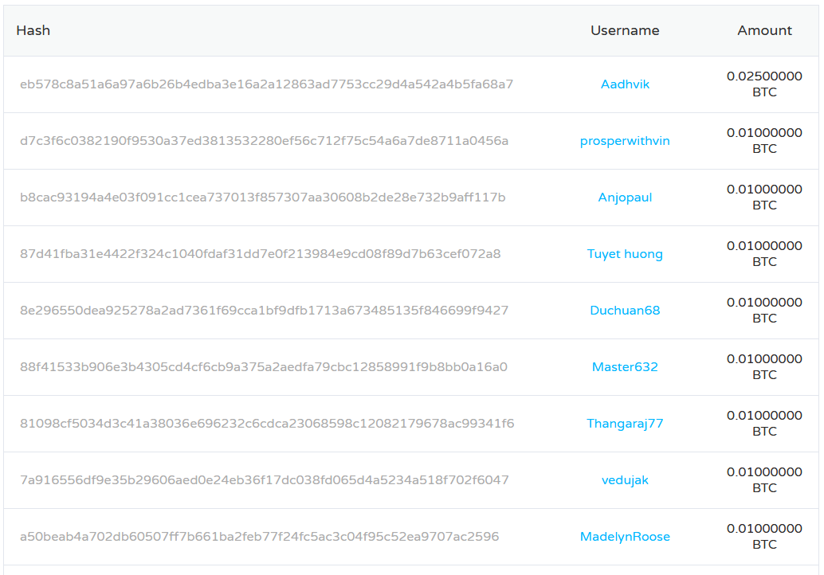The height and width of the screenshot is (575, 824).
Task: Click the Amount column header
Action: [764, 30]
